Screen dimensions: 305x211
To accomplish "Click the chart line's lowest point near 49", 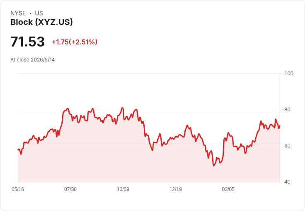I will coord(214,166).
